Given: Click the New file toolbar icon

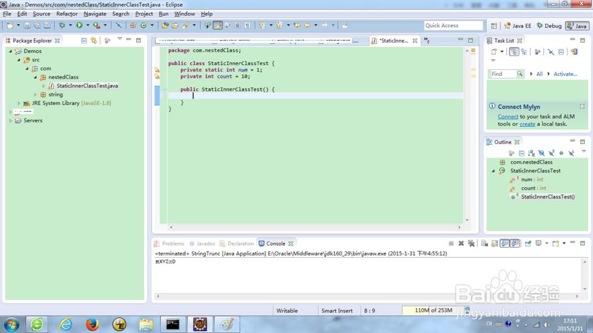Looking at the screenshot, I should coord(10,25).
